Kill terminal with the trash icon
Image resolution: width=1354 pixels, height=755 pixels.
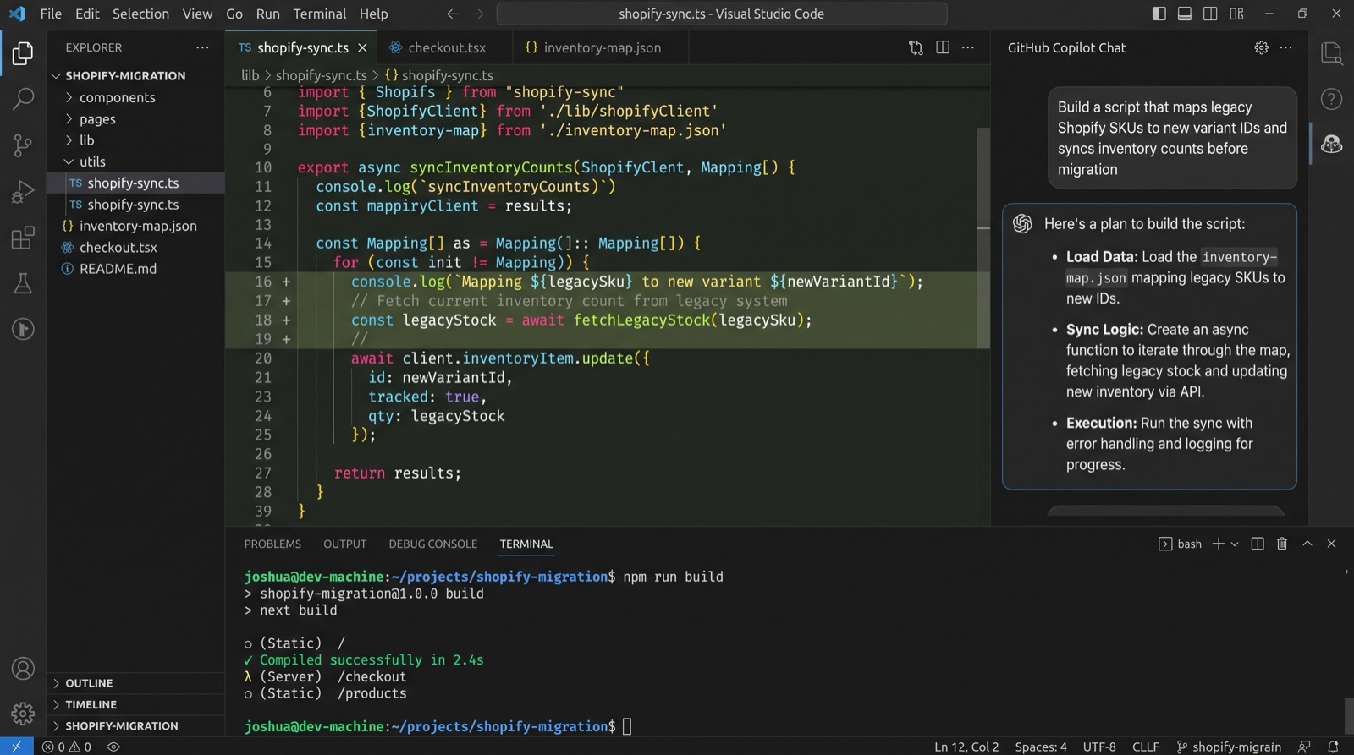pos(1282,544)
